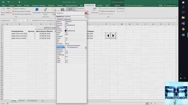The image size is (188, 105).
Task: Open the undo history dropdown arrow
Action: [11, 2]
